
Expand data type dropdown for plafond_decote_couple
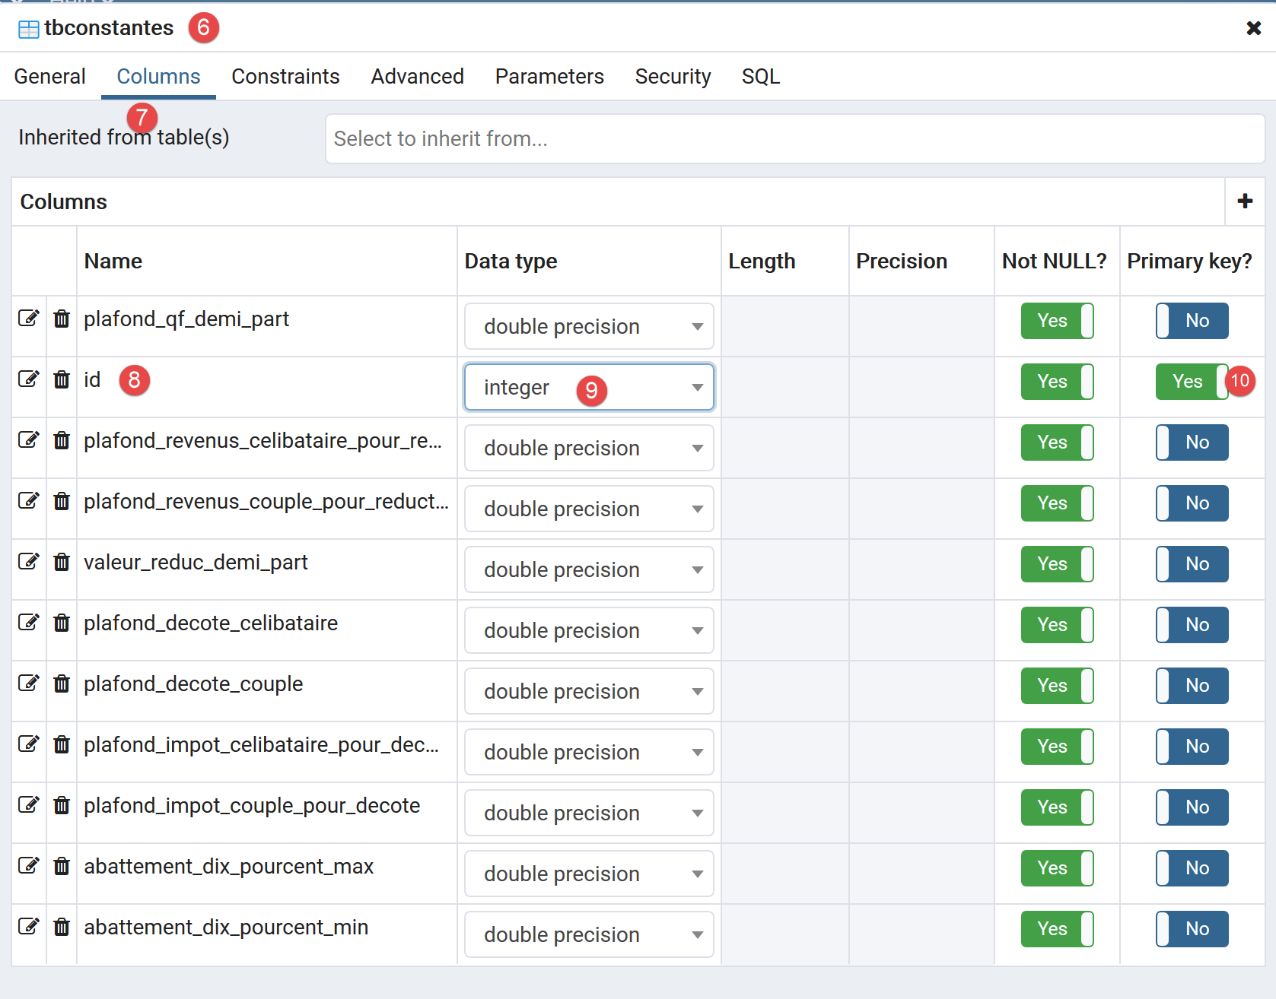pyautogui.click(x=589, y=692)
